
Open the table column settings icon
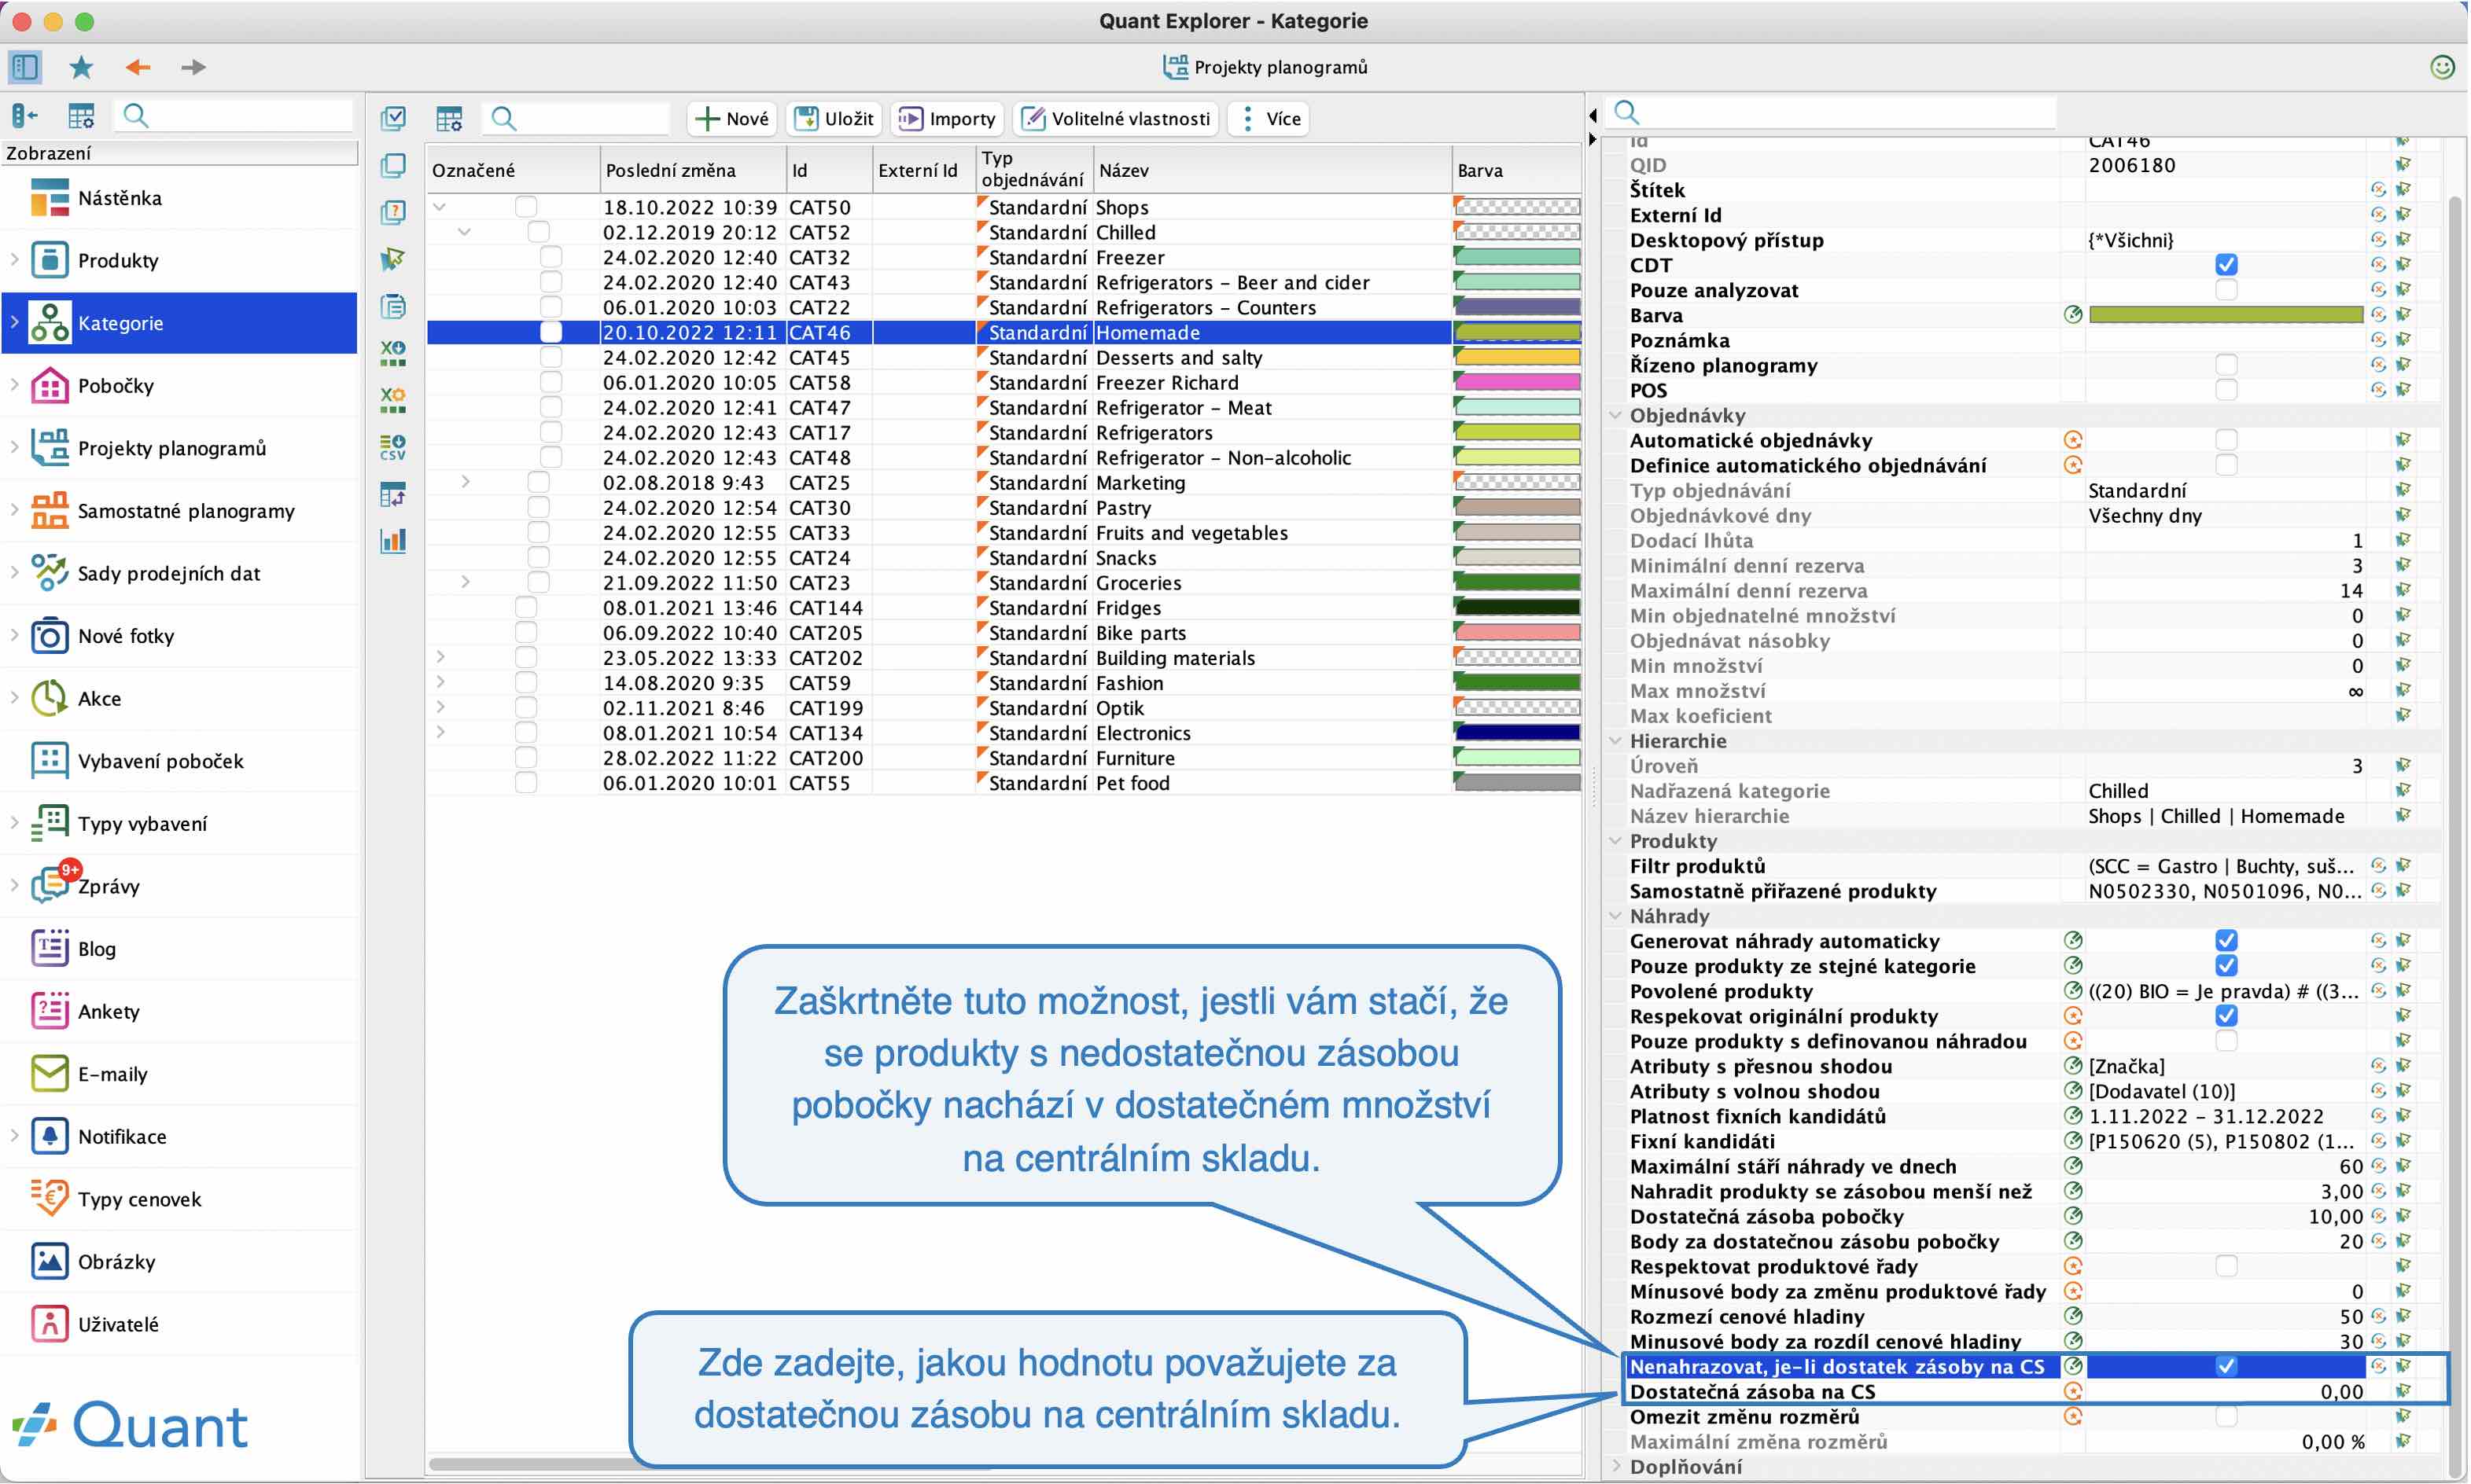[x=449, y=119]
